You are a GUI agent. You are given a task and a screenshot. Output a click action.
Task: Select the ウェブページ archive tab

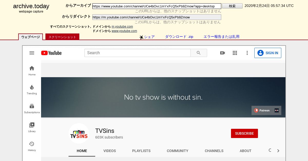click(31, 37)
